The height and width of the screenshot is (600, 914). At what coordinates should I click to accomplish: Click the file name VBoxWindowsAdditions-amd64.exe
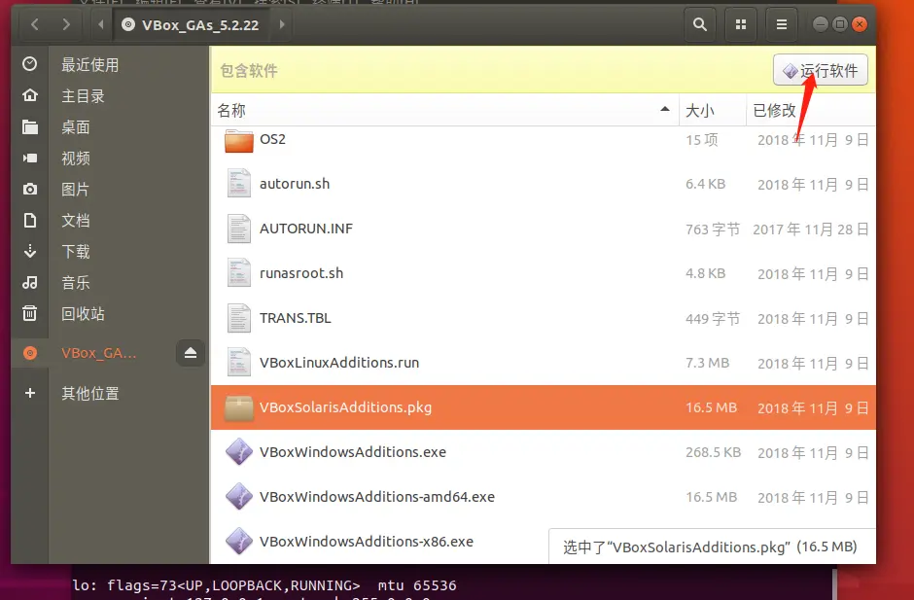(377, 497)
